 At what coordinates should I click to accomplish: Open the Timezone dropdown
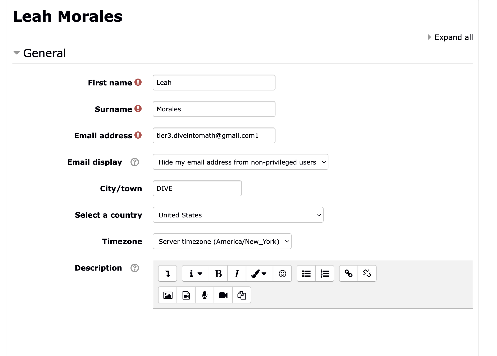tap(222, 241)
